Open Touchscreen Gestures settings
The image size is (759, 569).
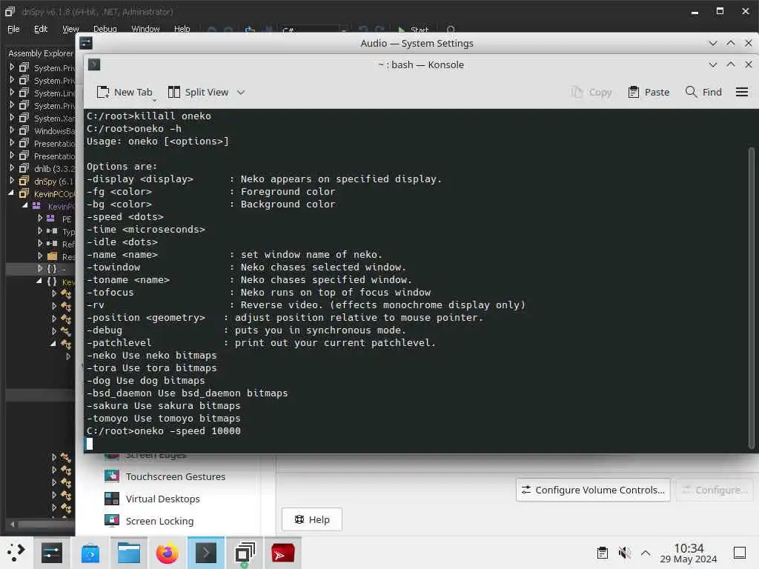click(175, 476)
